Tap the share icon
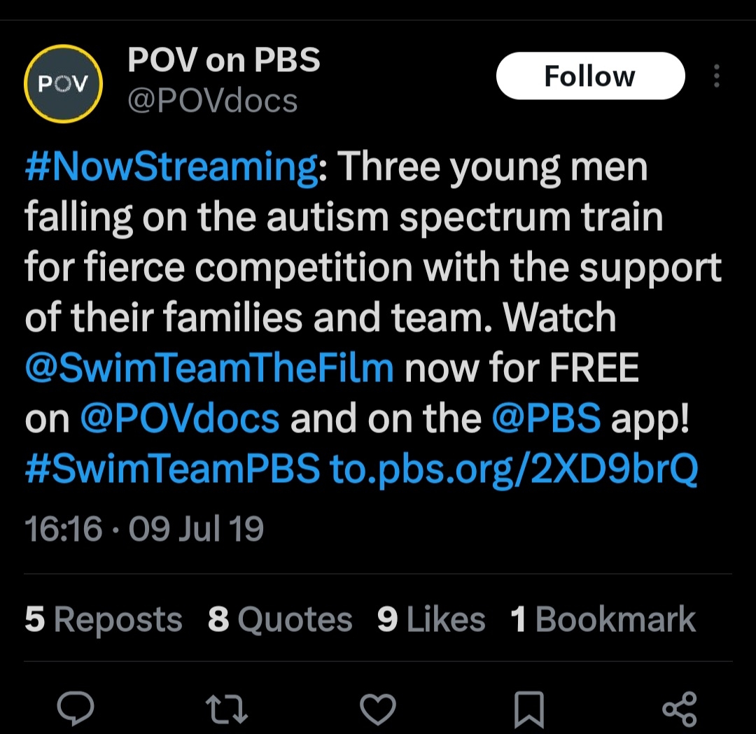Screen dimensions: 756x734 [x=679, y=709]
